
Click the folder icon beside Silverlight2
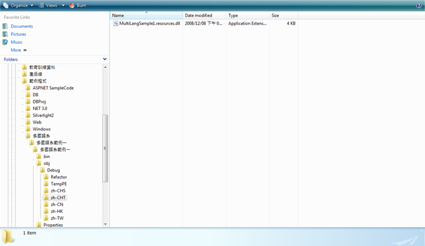(28, 115)
